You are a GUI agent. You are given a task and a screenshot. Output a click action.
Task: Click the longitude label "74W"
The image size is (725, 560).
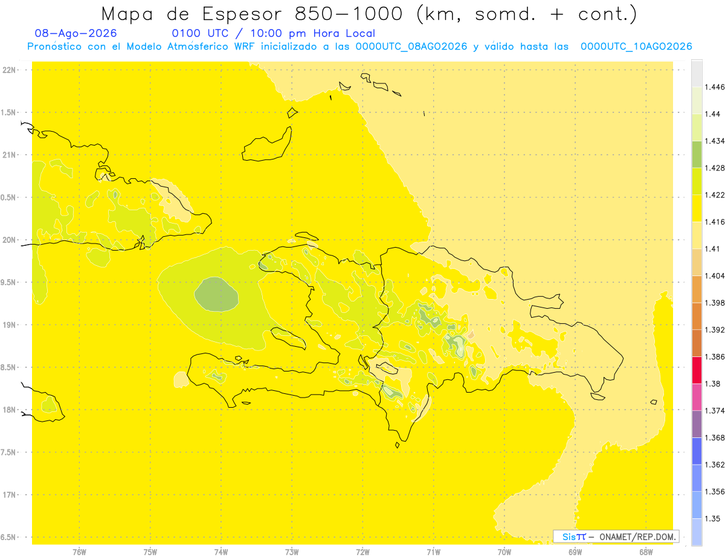[221, 553]
